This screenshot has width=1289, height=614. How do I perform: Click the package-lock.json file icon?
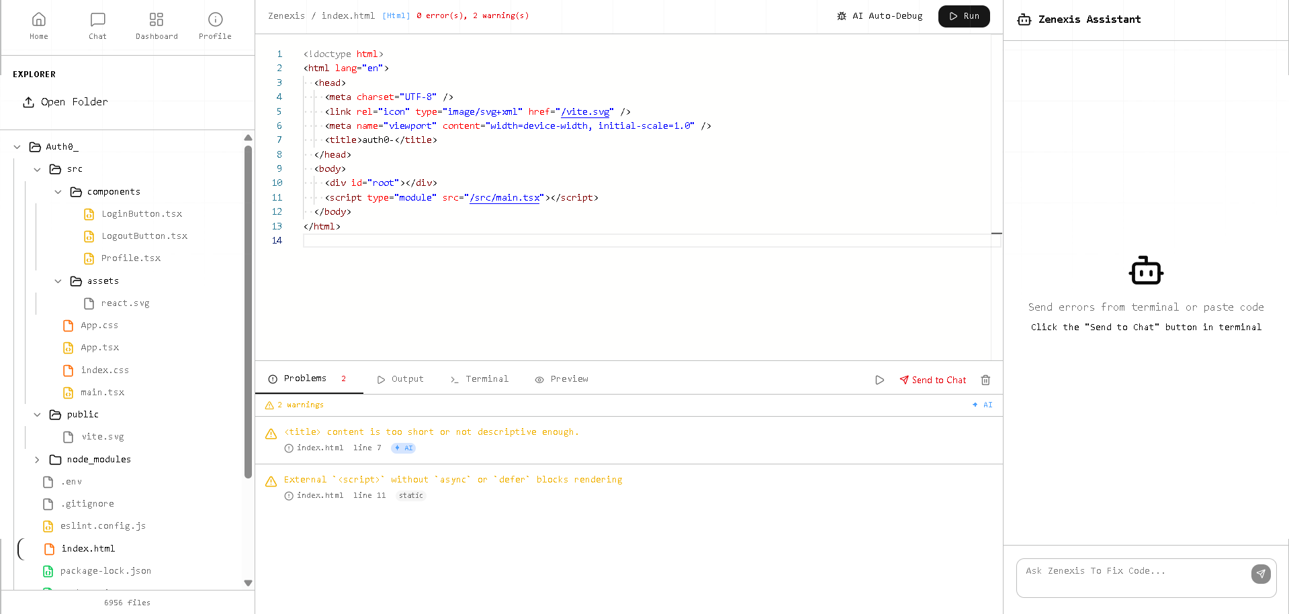(x=48, y=571)
